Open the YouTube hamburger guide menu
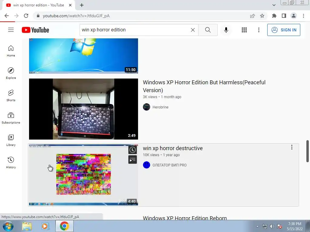Image resolution: width=310 pixels, height=232 pixels. click(x=11, y=30)
